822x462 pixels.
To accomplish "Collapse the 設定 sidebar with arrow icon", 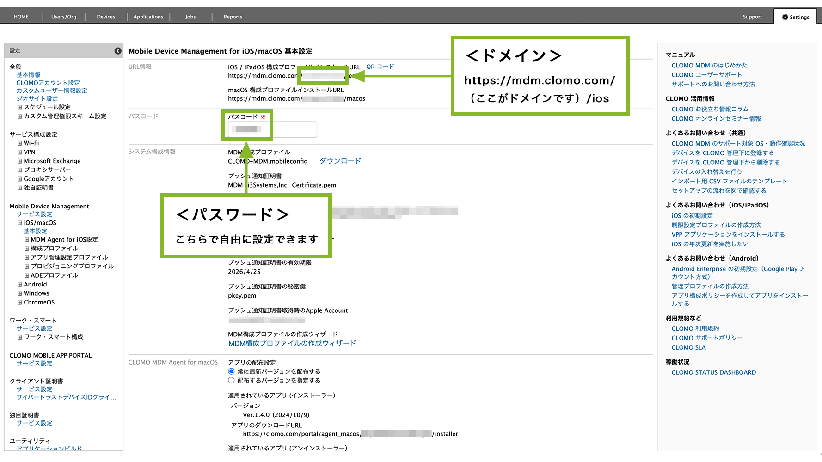I will (x=118, y=51).
